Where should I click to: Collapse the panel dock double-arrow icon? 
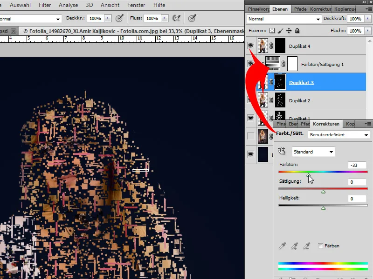click(x=364, y=2)
